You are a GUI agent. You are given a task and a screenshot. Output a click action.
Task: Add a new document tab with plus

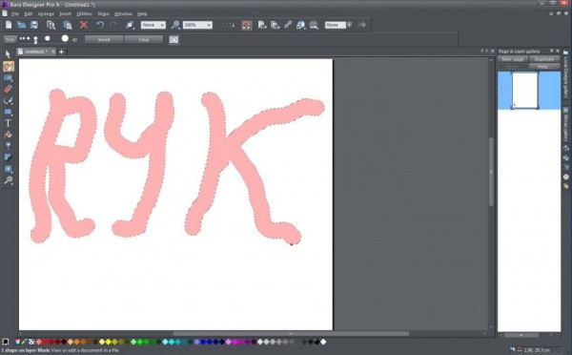point(61,52)
